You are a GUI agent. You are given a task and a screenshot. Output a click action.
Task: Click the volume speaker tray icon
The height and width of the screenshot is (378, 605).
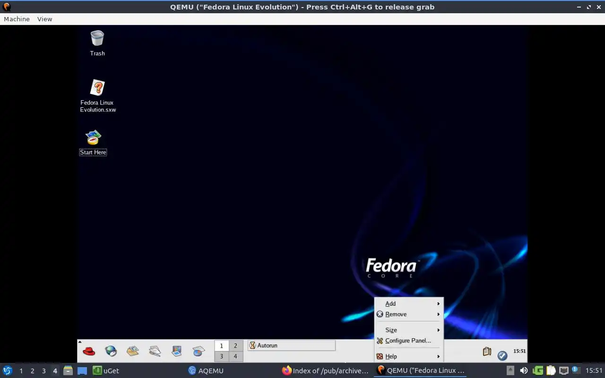524,370
